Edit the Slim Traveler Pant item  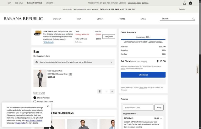click(x=70, y=74)
